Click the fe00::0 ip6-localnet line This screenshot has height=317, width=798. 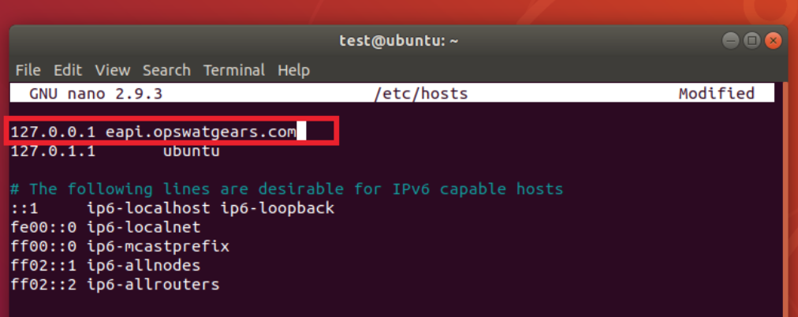click(106, 227)
